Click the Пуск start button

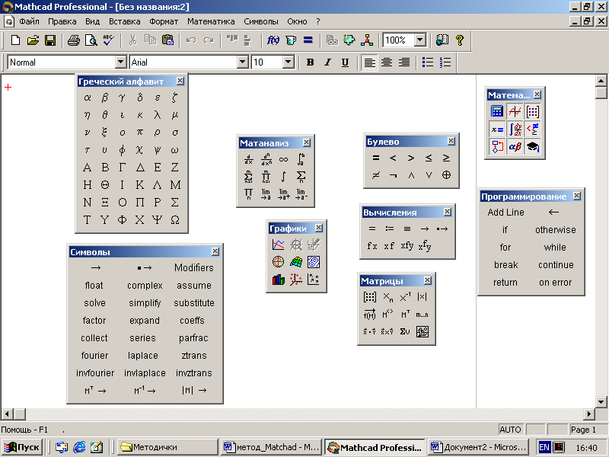23,447
